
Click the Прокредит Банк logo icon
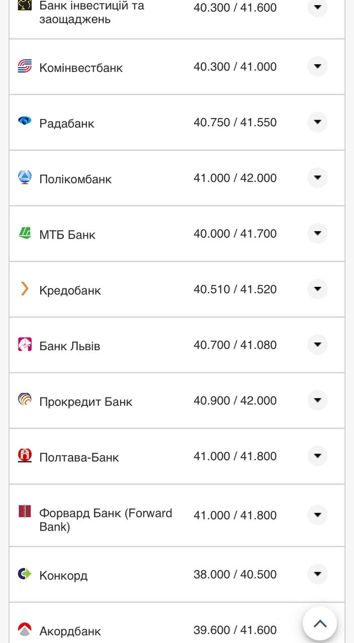25,400
